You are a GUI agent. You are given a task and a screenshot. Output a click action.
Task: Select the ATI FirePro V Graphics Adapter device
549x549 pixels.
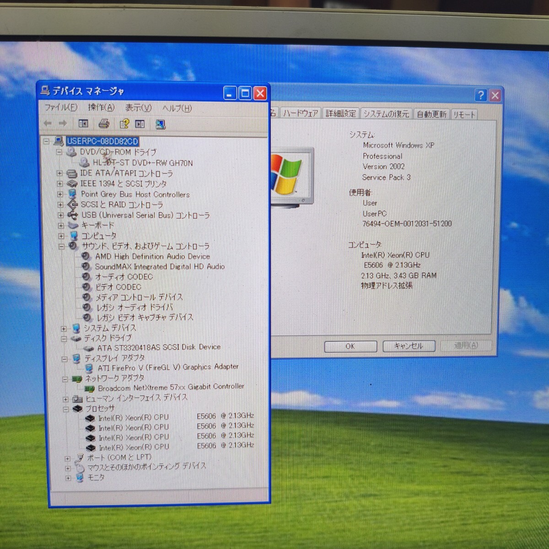(x=167, y=367)
